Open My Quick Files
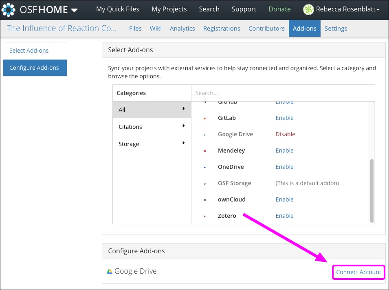Screen dimensions: 389x290 click(x=118, y=9)
